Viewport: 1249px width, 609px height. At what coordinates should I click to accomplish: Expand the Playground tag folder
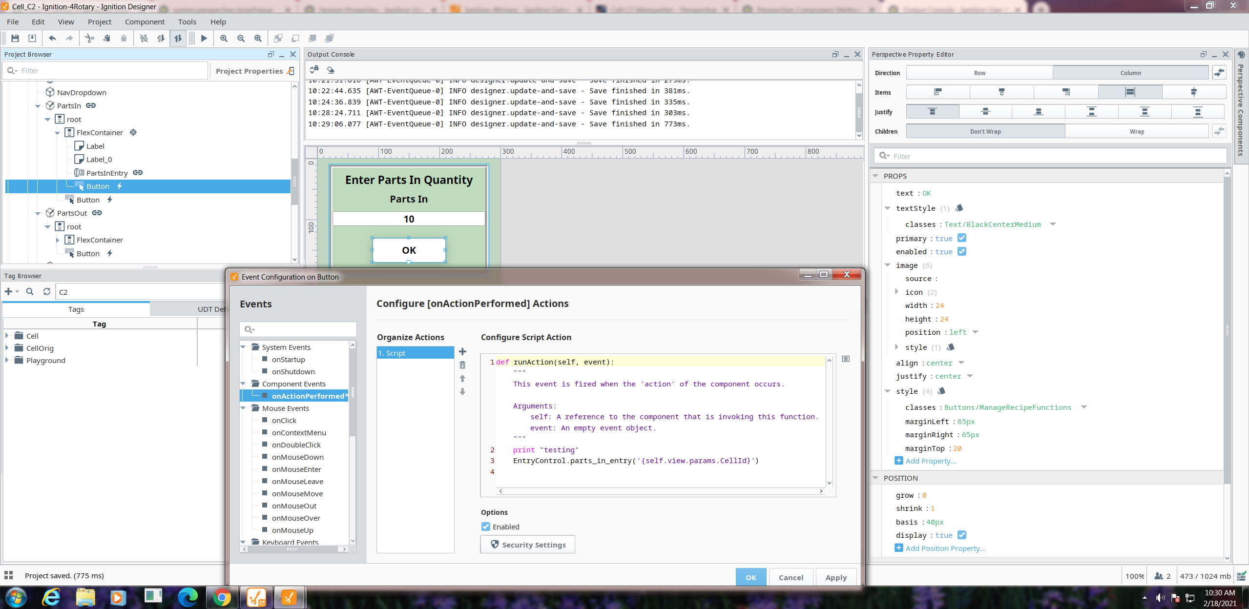click(x=7, y=360)
